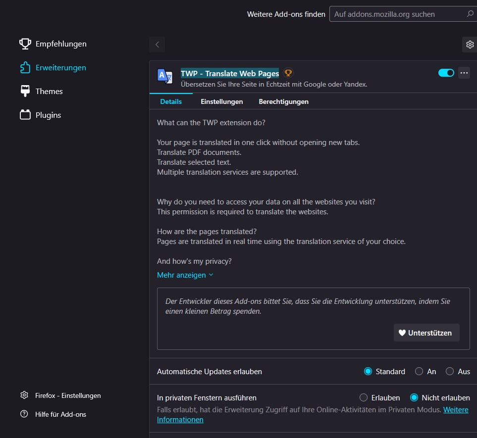Switch to the Berechtigungen tab
477x438 pixels.
click(x=283, y=101)
